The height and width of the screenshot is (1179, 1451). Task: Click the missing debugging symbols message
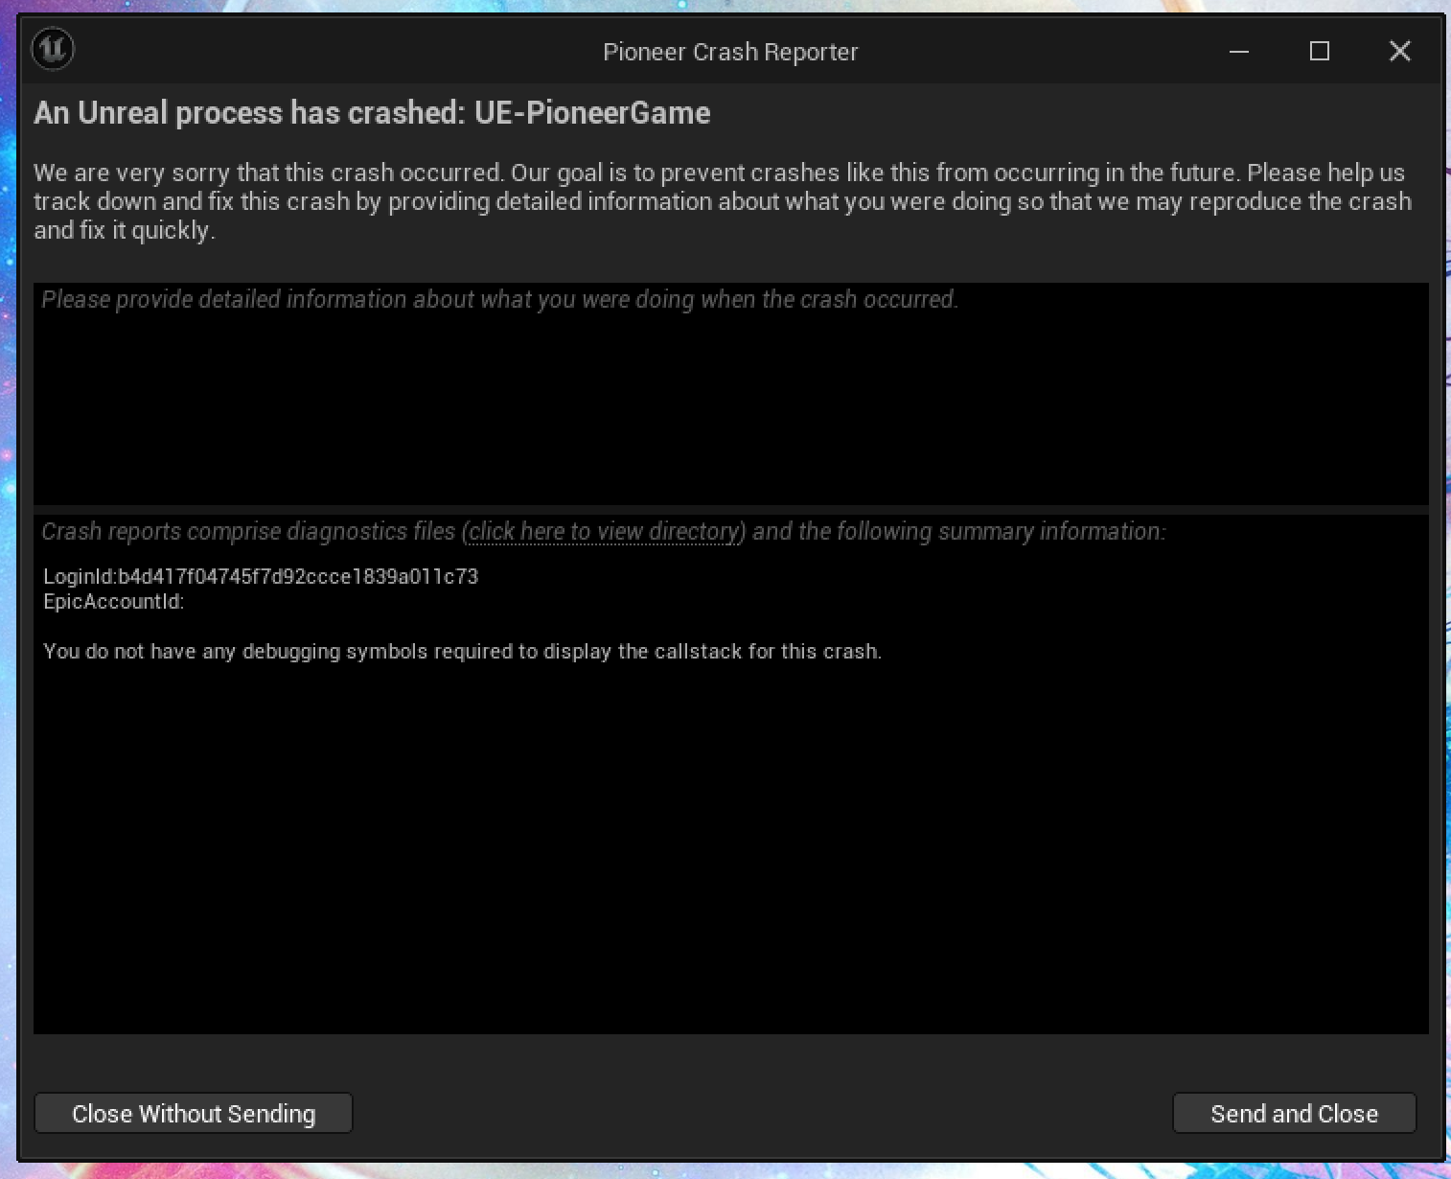[x=463, y=652]
